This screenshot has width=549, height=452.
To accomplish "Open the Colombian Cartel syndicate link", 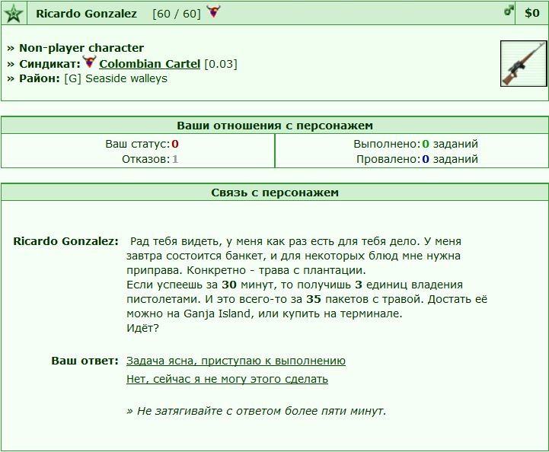I will pos(149,64).
